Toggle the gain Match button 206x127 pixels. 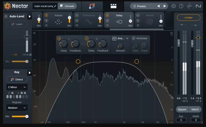point(195,109)
